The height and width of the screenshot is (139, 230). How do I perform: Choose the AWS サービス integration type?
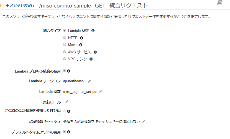[65, 52]
